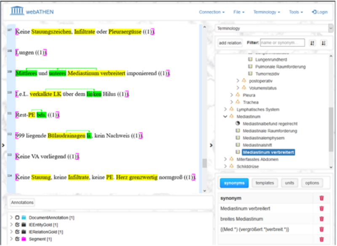Uncheck the IEEntityGold annotation layer
Image resolution: width=337 pixels, height=246 pixels.
pyautogui.click(x=17, y=225)
